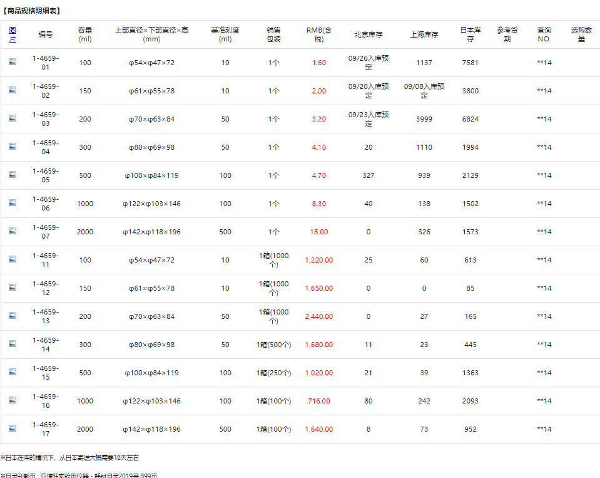Click the 选购数量 column header
Image resolution: width=600 pixels, height=478 pixels.
pyautogui.click(x=581, y=34)
